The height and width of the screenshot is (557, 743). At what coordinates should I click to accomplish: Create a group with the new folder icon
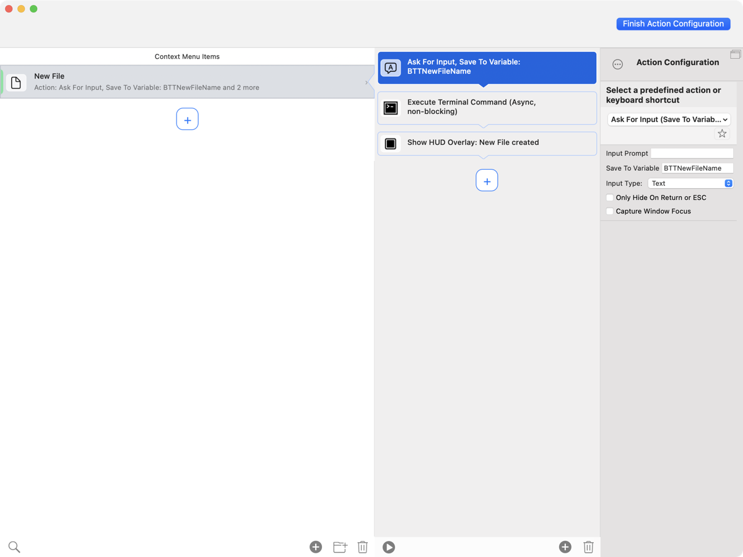(x=339, y=547)
